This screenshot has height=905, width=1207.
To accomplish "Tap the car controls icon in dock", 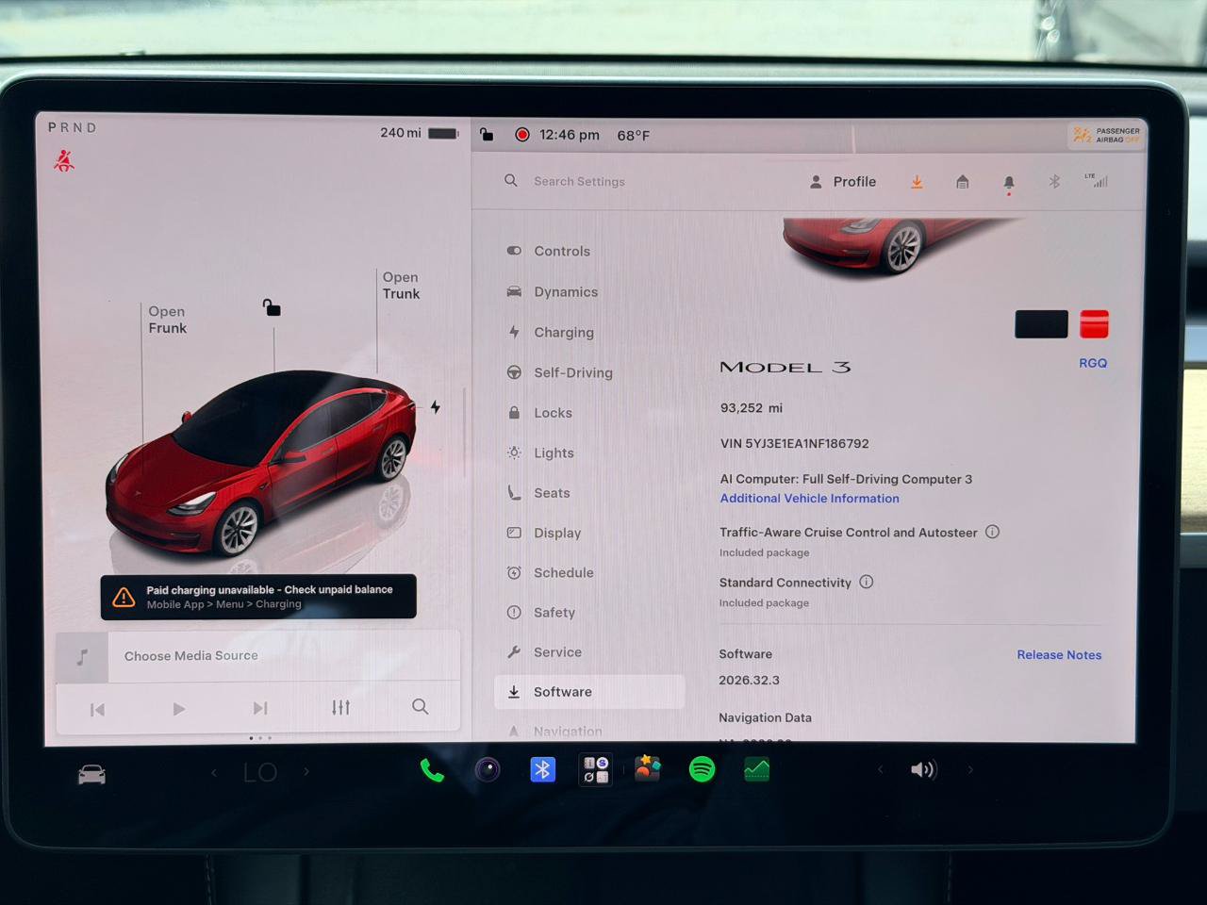I will pos(91,774).
